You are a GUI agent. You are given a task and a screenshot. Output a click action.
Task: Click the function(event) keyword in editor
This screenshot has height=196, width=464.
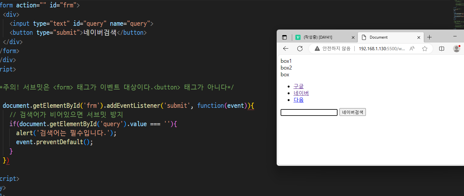click(x=222, y=106)
